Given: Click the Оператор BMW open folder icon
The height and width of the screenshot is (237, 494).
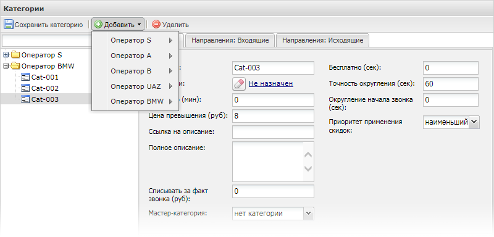Looking at the screenshot, I should click(15, 66).
